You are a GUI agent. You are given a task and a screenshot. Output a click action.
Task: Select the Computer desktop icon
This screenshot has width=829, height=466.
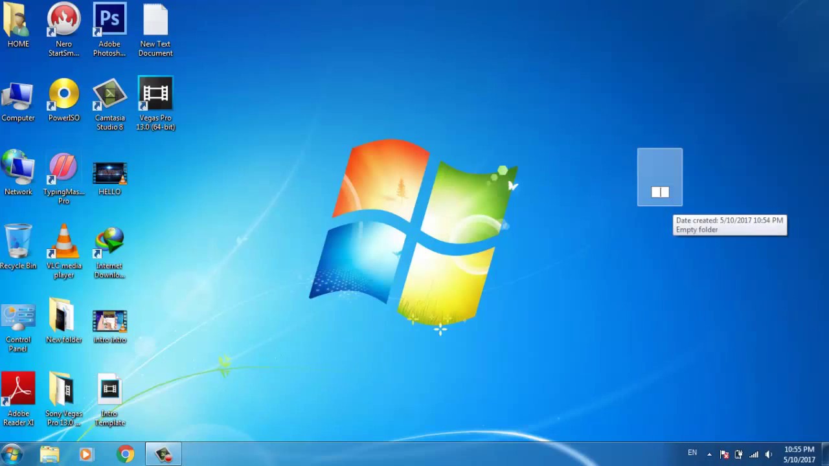[18, 100]
